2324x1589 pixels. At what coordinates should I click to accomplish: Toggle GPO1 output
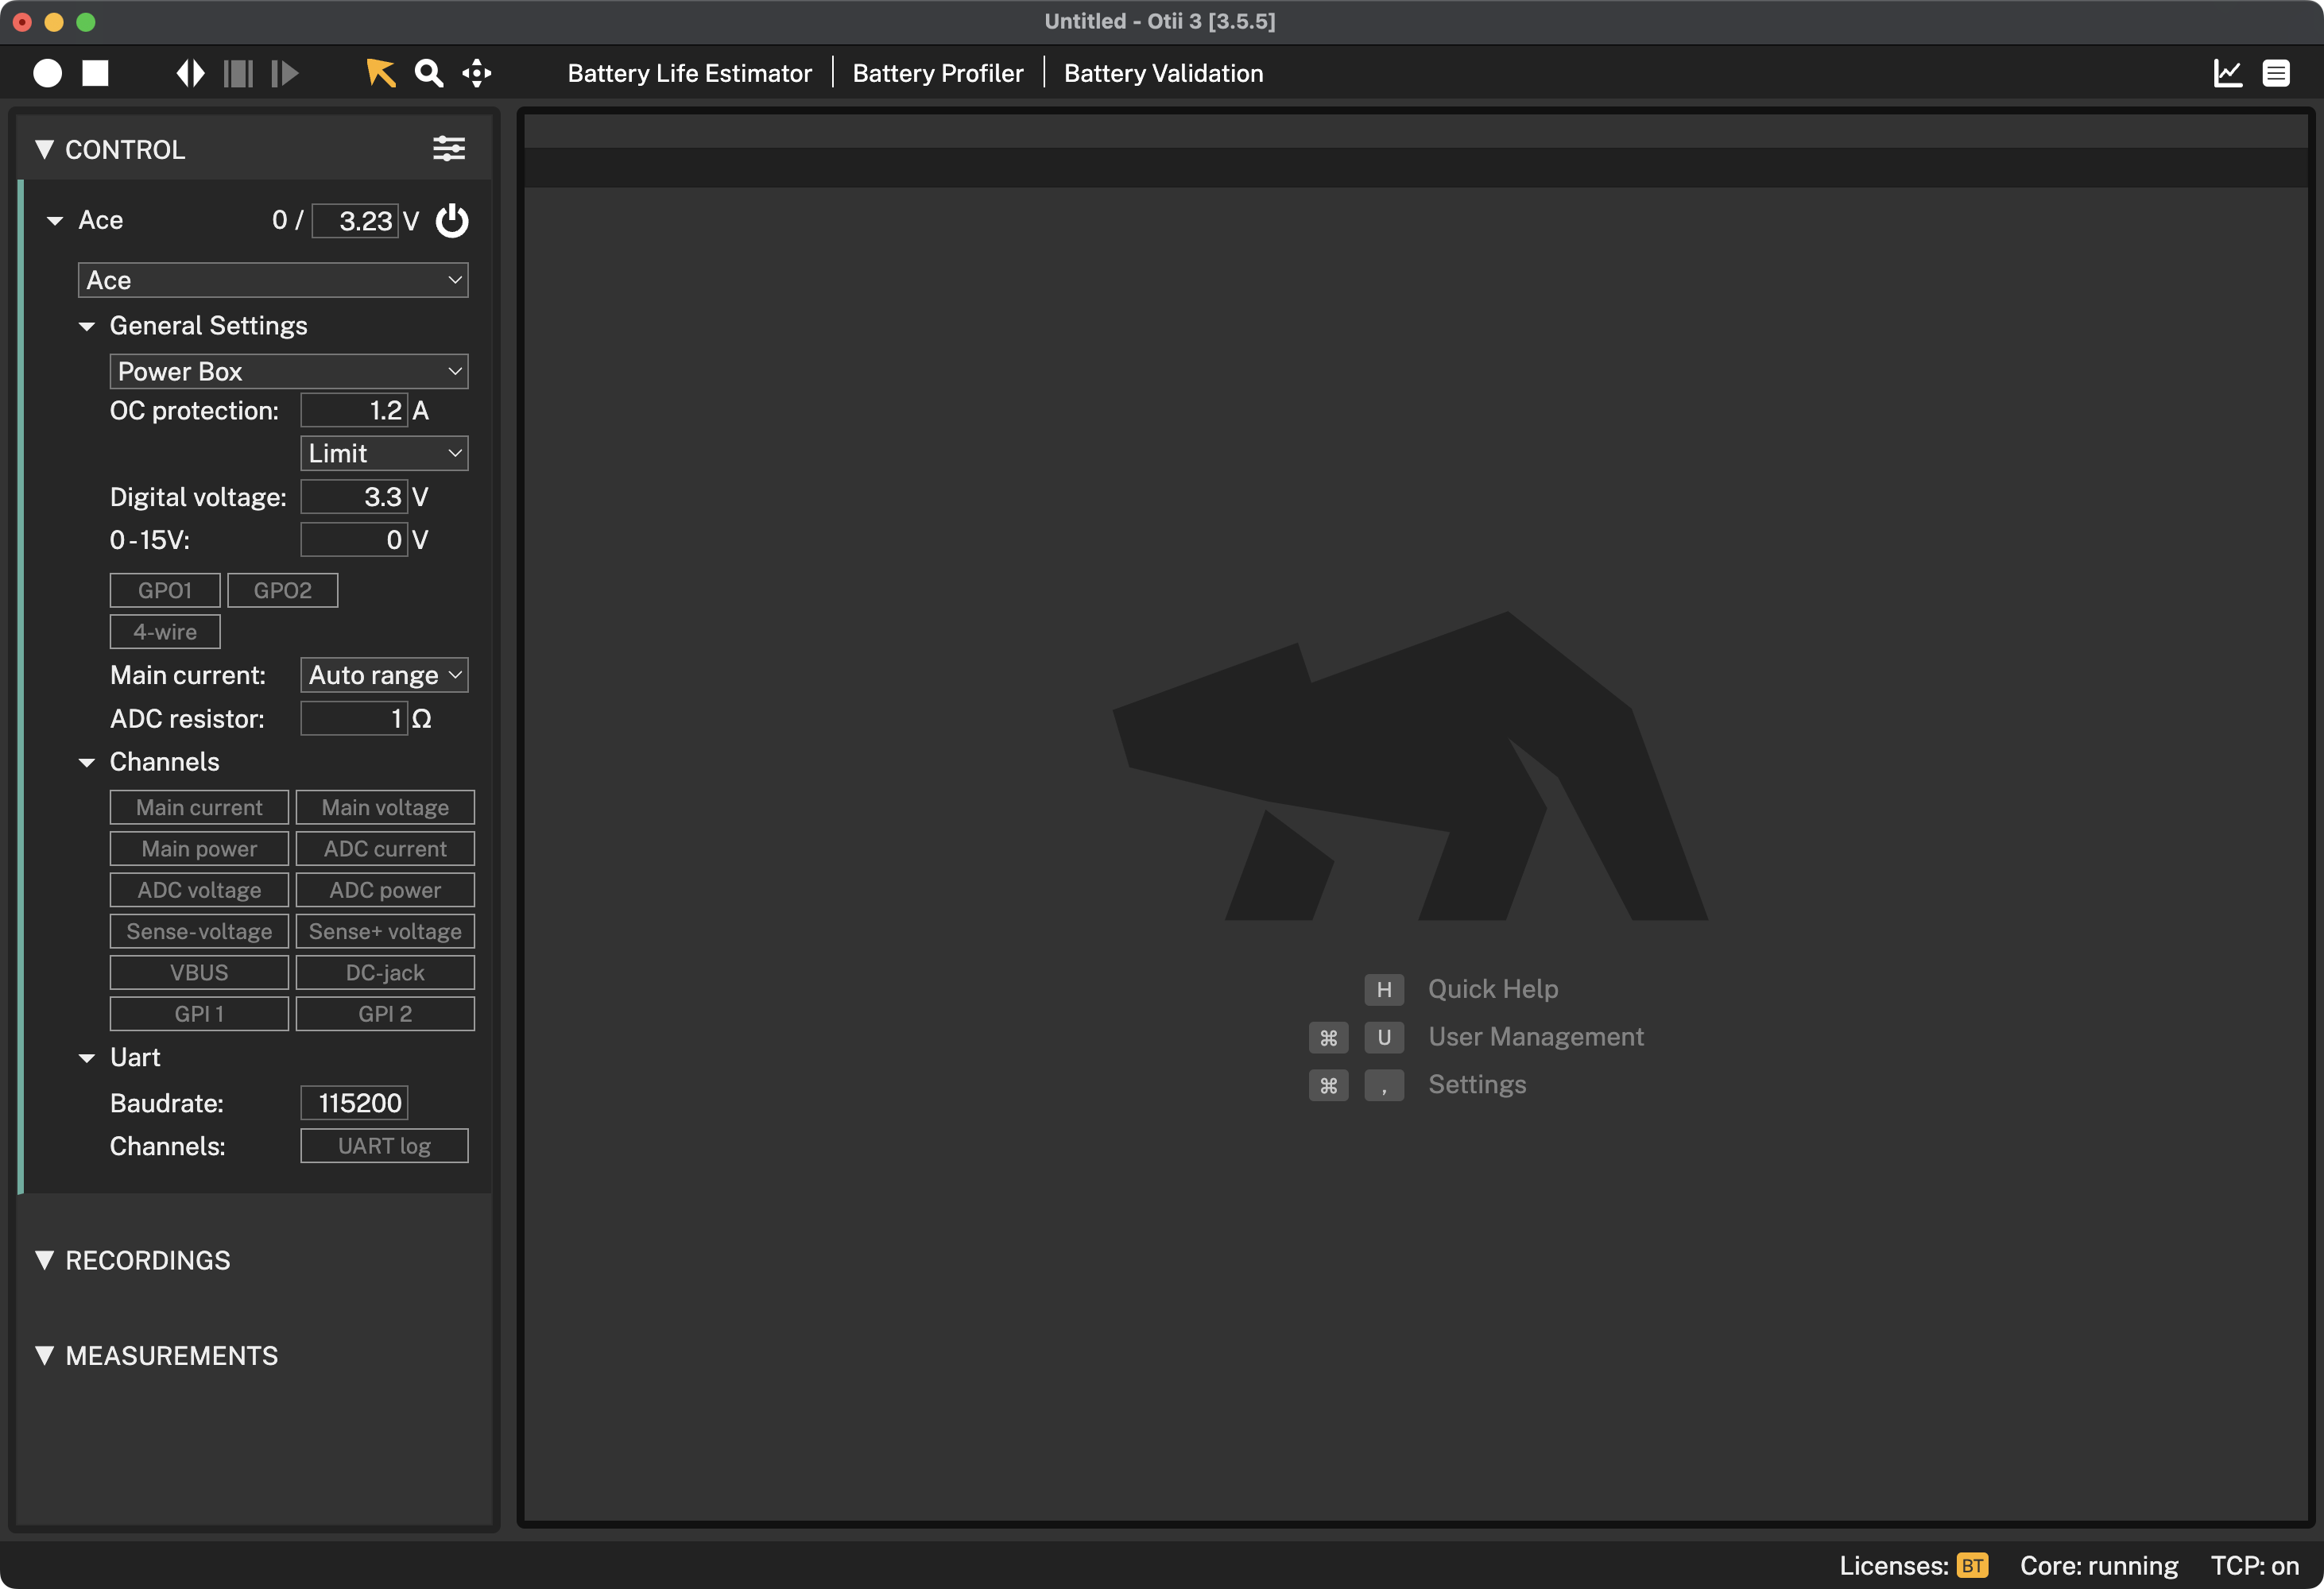click(x=165, y=590)
